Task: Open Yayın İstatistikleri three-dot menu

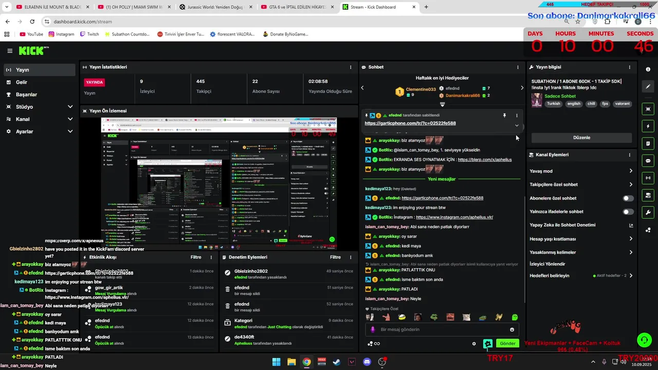Action: (351, 67)
